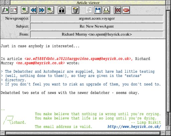
Task: Click the adjust-size icon at bottom-right corner
Action: coord(168,133)
